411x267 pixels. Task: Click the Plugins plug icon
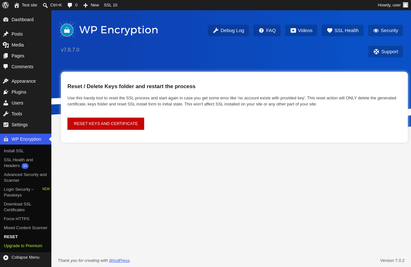click(6, 92)
